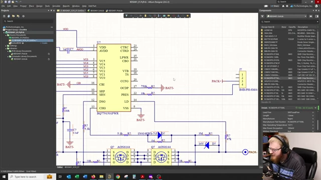Select the AON6144 row in Components list

(289, 30)
